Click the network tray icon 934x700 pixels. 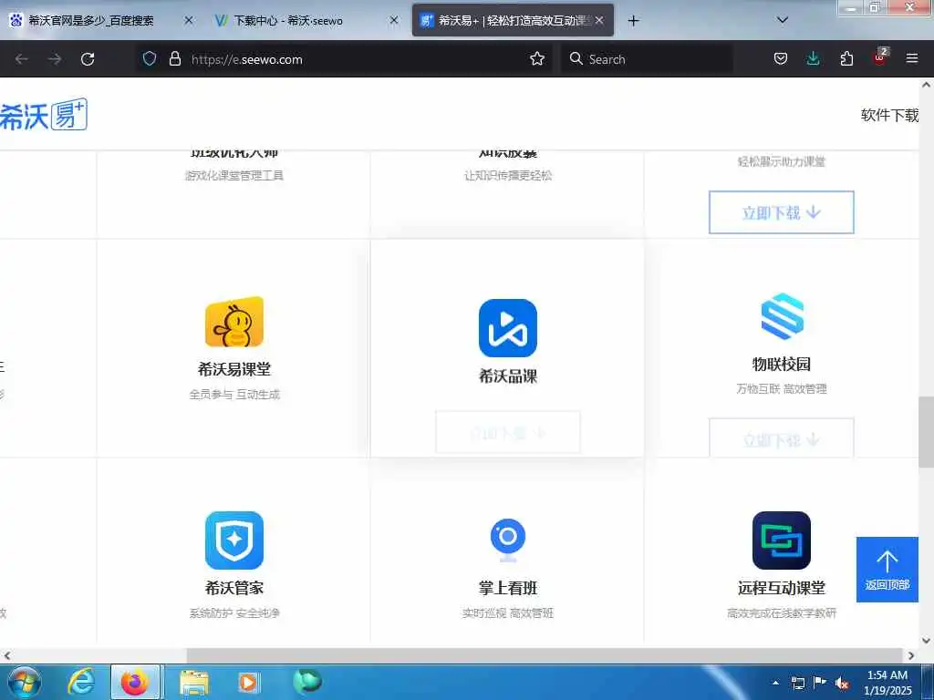coord(797,684)
